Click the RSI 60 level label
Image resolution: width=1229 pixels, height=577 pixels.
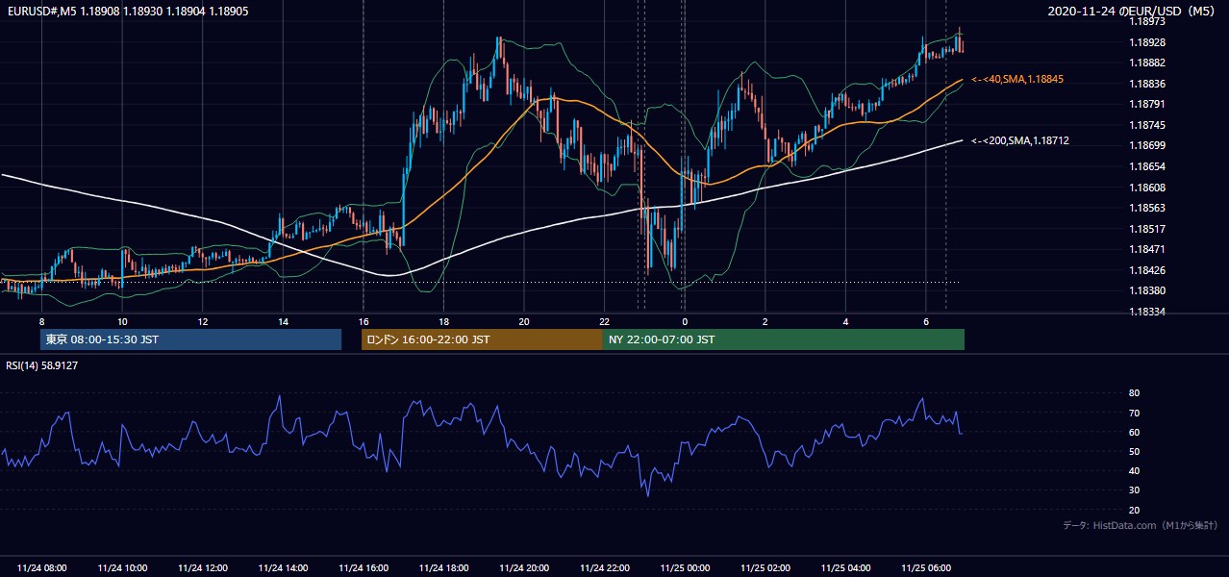(x=1134, y=432)
